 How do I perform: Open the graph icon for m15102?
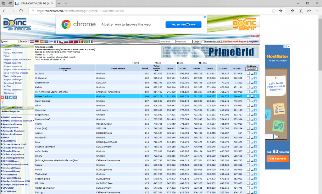click(252, 73)
